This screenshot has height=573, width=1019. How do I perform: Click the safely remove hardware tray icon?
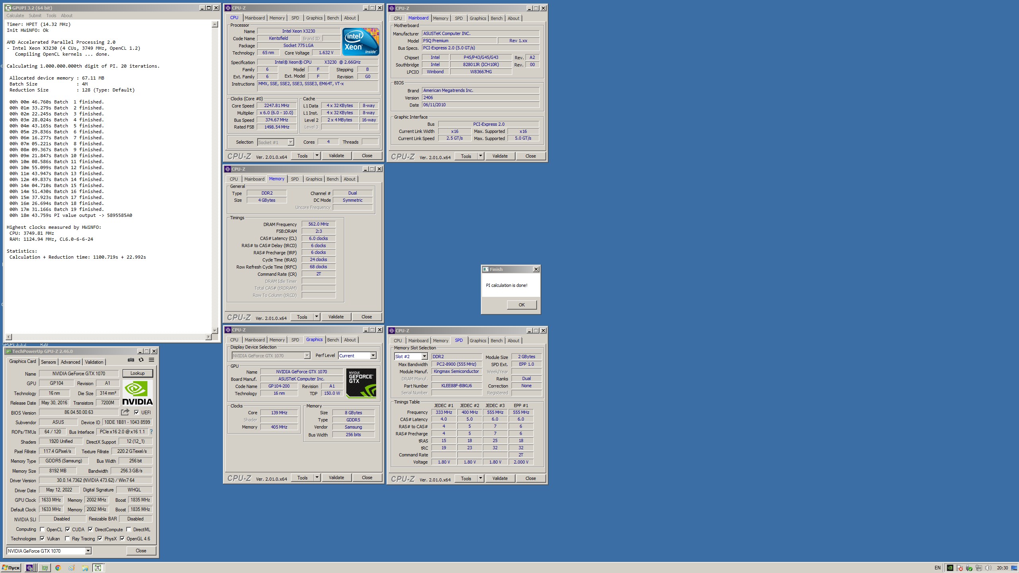point(969,568)
